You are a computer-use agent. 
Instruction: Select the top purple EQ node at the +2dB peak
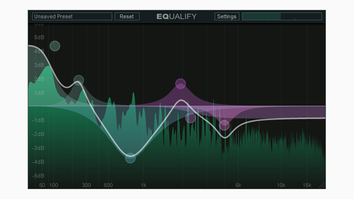181,84
